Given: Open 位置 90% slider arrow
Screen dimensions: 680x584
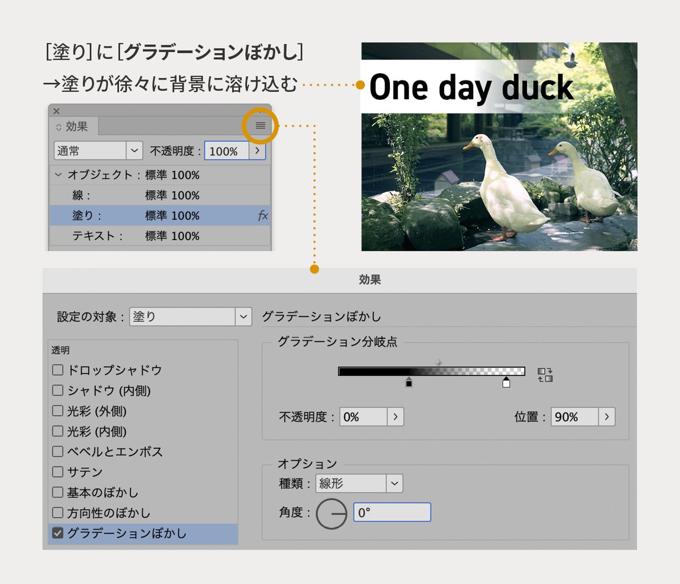Looking at the screenshot, I should click(607, 417).
